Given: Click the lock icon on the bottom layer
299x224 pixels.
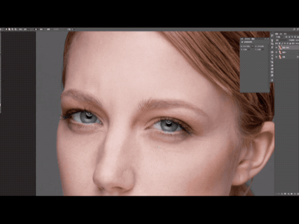Looking at the screenshot, I should (x=298, y=57).
